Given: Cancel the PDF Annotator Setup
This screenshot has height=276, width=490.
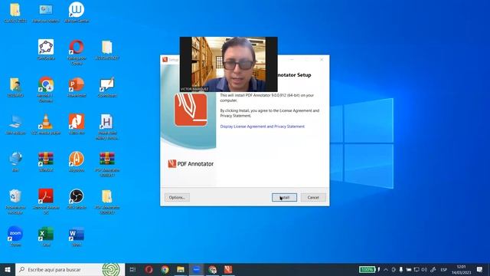Looking at the screenshot, I should [313, 198].
